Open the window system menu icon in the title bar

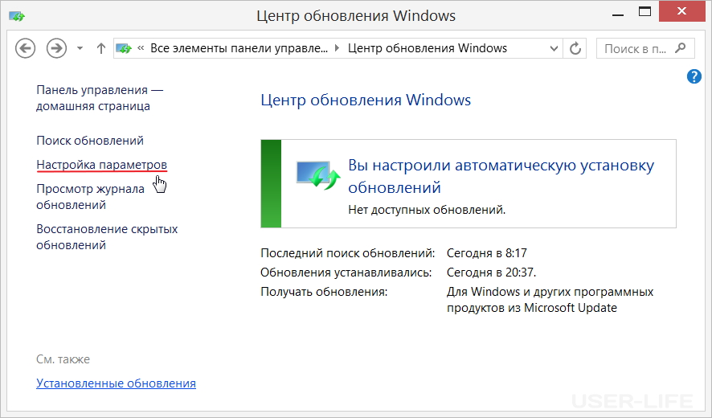(x=16, y=15)
